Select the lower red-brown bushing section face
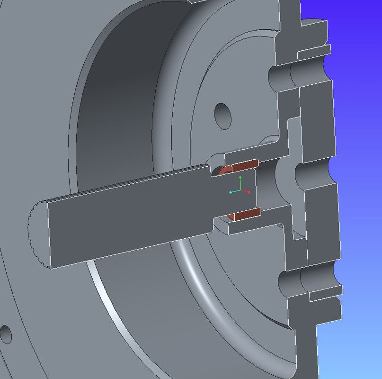Viewport: 382px width, 379px height. (x=247, y=214)
